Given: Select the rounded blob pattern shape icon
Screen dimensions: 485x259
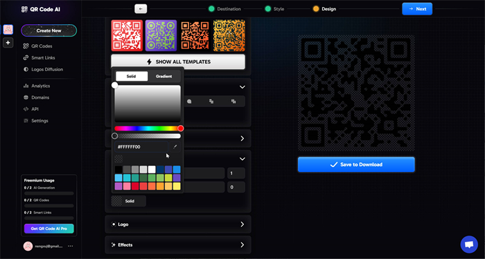Looking at the screenshot, I should click(189, 101).
